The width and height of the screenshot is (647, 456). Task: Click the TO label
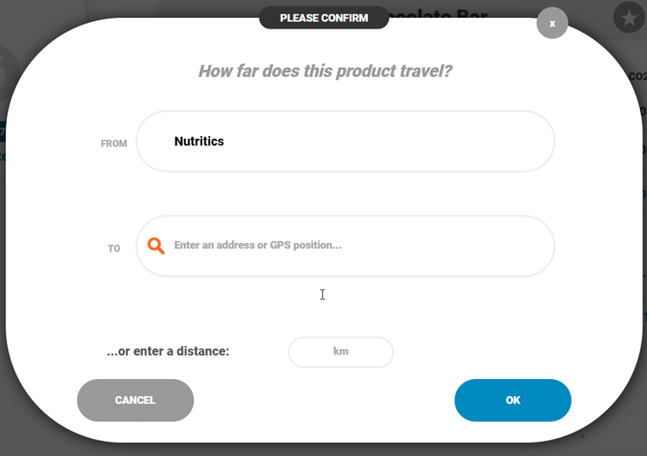(114, 248)
